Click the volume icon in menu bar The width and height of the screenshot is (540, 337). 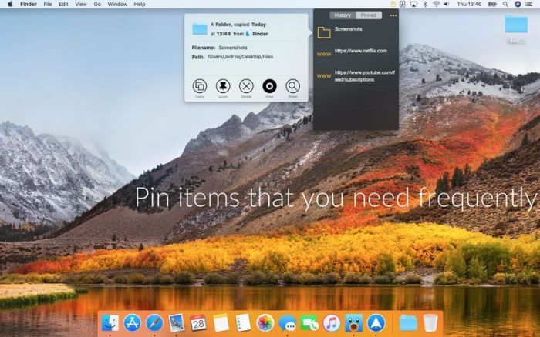pyautogui.click(x=447, y=4)
